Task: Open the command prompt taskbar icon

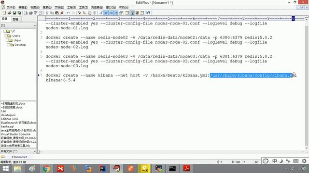Action: [x=172, y=169]
